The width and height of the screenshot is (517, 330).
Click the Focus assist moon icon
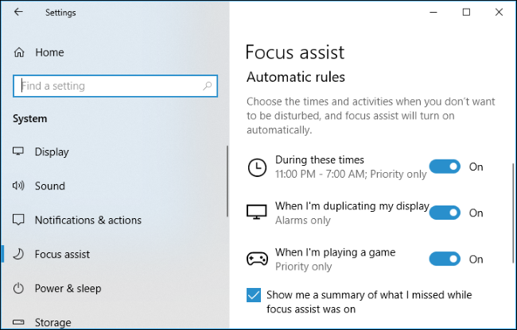tap(19, 254)
